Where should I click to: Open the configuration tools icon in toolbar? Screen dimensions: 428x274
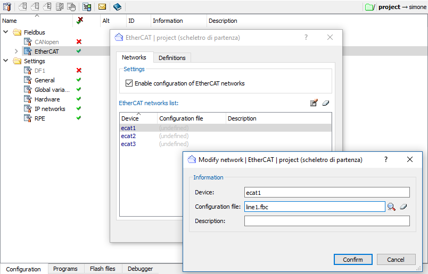7,6
